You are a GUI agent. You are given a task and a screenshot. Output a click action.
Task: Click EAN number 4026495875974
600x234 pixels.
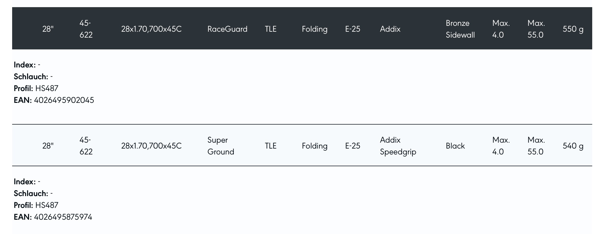pos(63,217)
